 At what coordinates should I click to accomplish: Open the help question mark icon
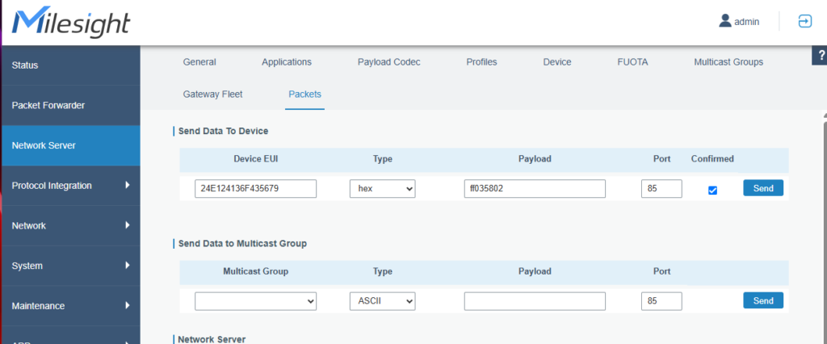pyautogui.click(x=820, y=56)
